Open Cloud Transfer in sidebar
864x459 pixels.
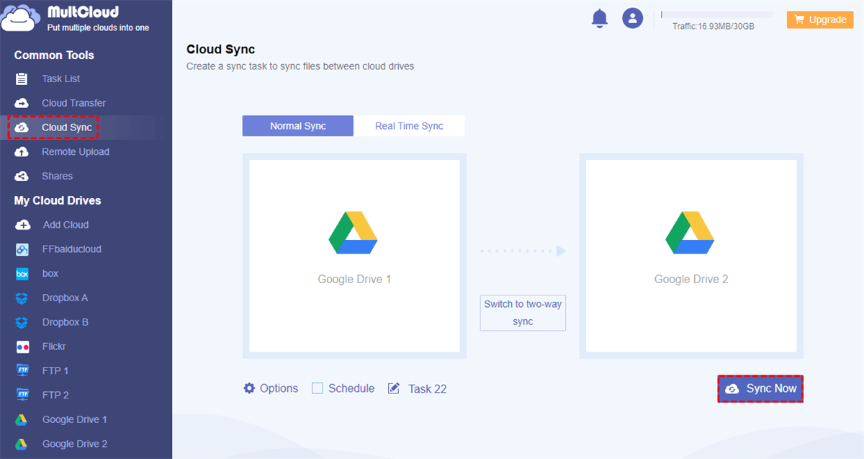(73, 103)
